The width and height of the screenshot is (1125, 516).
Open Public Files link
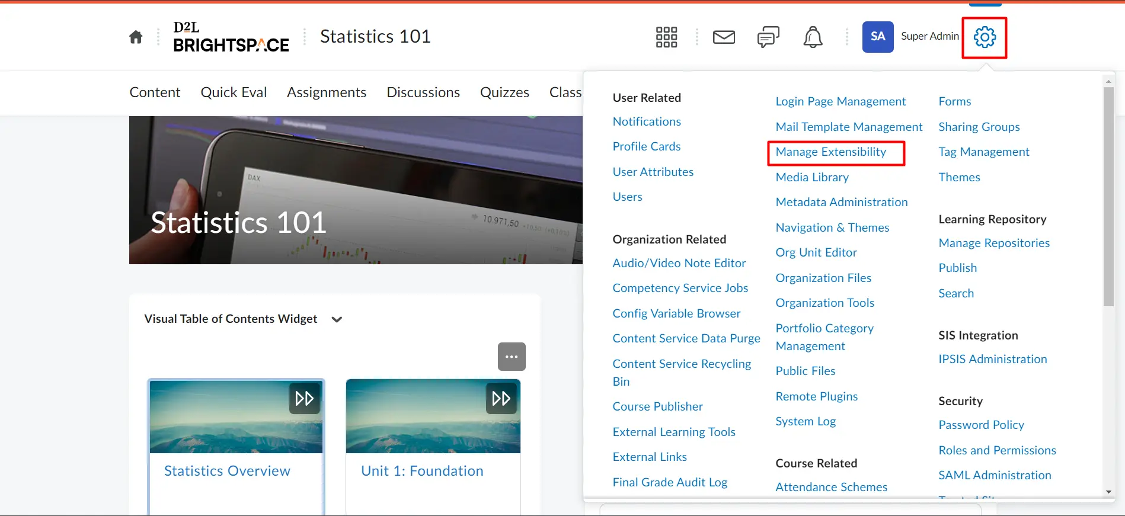(806, 371)
